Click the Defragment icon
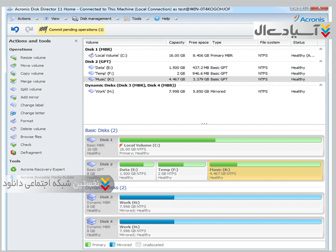Screen dimensions: 336x252 (13, 153)
